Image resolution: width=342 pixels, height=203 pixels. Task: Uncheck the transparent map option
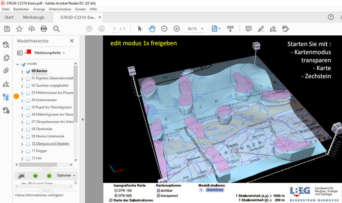159,196
